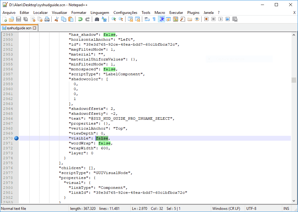Close the syshudguide.scn tab with its X
Viewport: 298px width, 212px height.
point(34,28)
